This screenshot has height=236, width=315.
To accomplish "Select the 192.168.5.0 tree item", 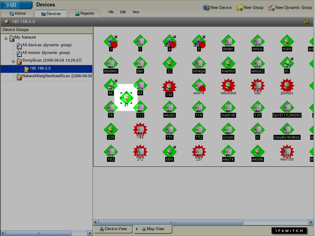I will [x=46, y=69].
